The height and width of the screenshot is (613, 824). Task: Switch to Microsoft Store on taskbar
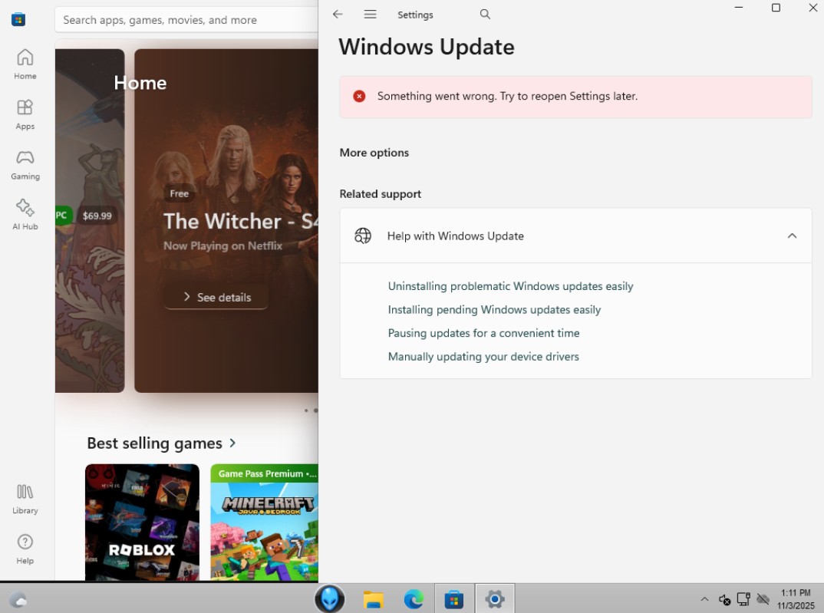pos(454,599)
